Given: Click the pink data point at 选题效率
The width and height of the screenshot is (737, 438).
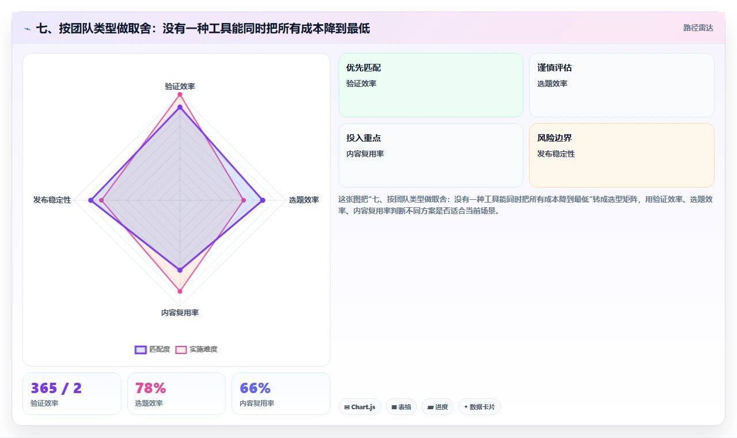Looking at the screenshot, I should tap(244, 200).
